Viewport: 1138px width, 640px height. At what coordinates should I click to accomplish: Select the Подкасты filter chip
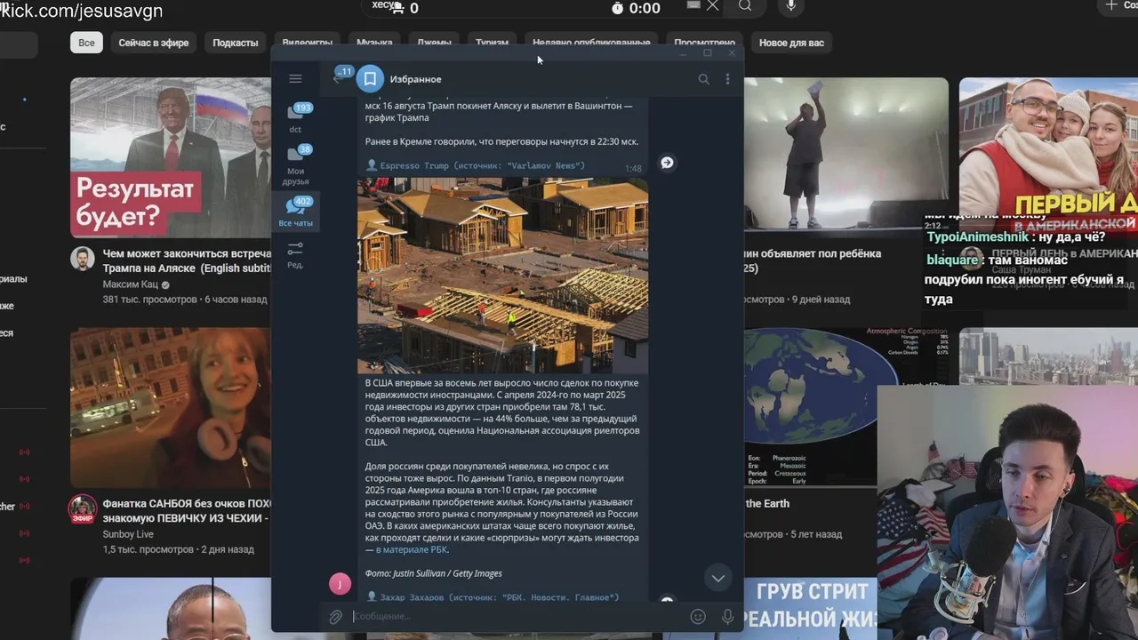[x=235, y=43]
